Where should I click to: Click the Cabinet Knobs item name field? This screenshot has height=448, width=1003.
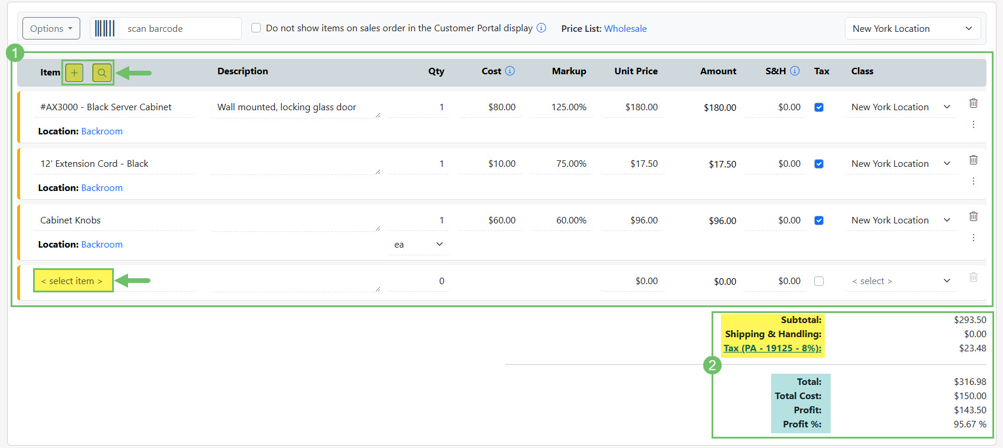click(x=114, y=220)
